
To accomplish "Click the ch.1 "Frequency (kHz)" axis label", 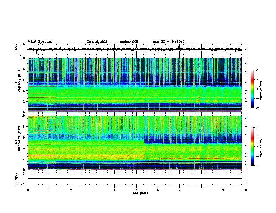I will pyautogui.click(x=19, y=81).
